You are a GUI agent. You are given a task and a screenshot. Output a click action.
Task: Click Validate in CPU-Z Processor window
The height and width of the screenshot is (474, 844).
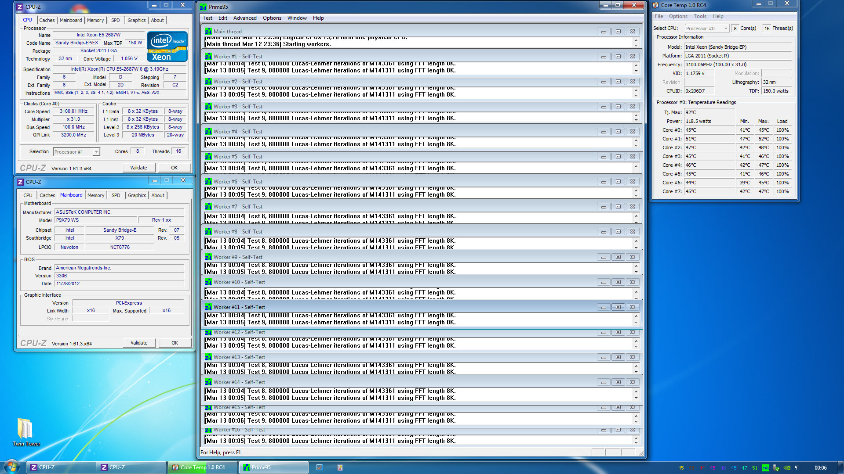pos(138,168)
